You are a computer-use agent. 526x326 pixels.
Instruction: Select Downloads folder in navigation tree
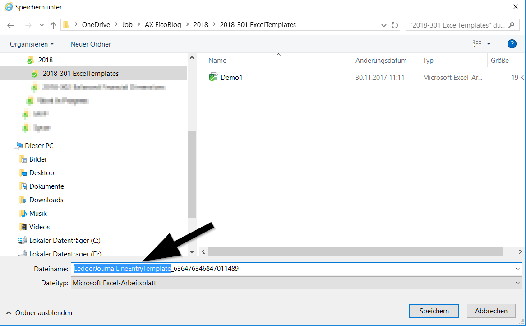(46, 200)
